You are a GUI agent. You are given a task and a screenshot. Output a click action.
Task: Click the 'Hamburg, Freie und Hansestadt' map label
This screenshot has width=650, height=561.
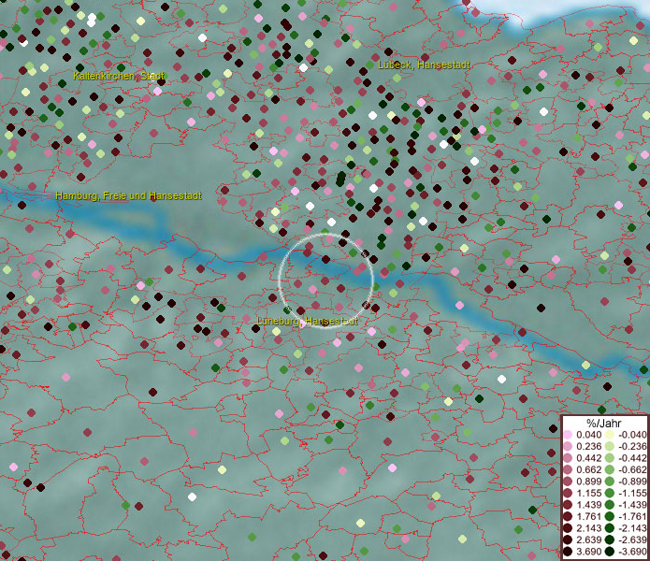[x=128, y=195]
